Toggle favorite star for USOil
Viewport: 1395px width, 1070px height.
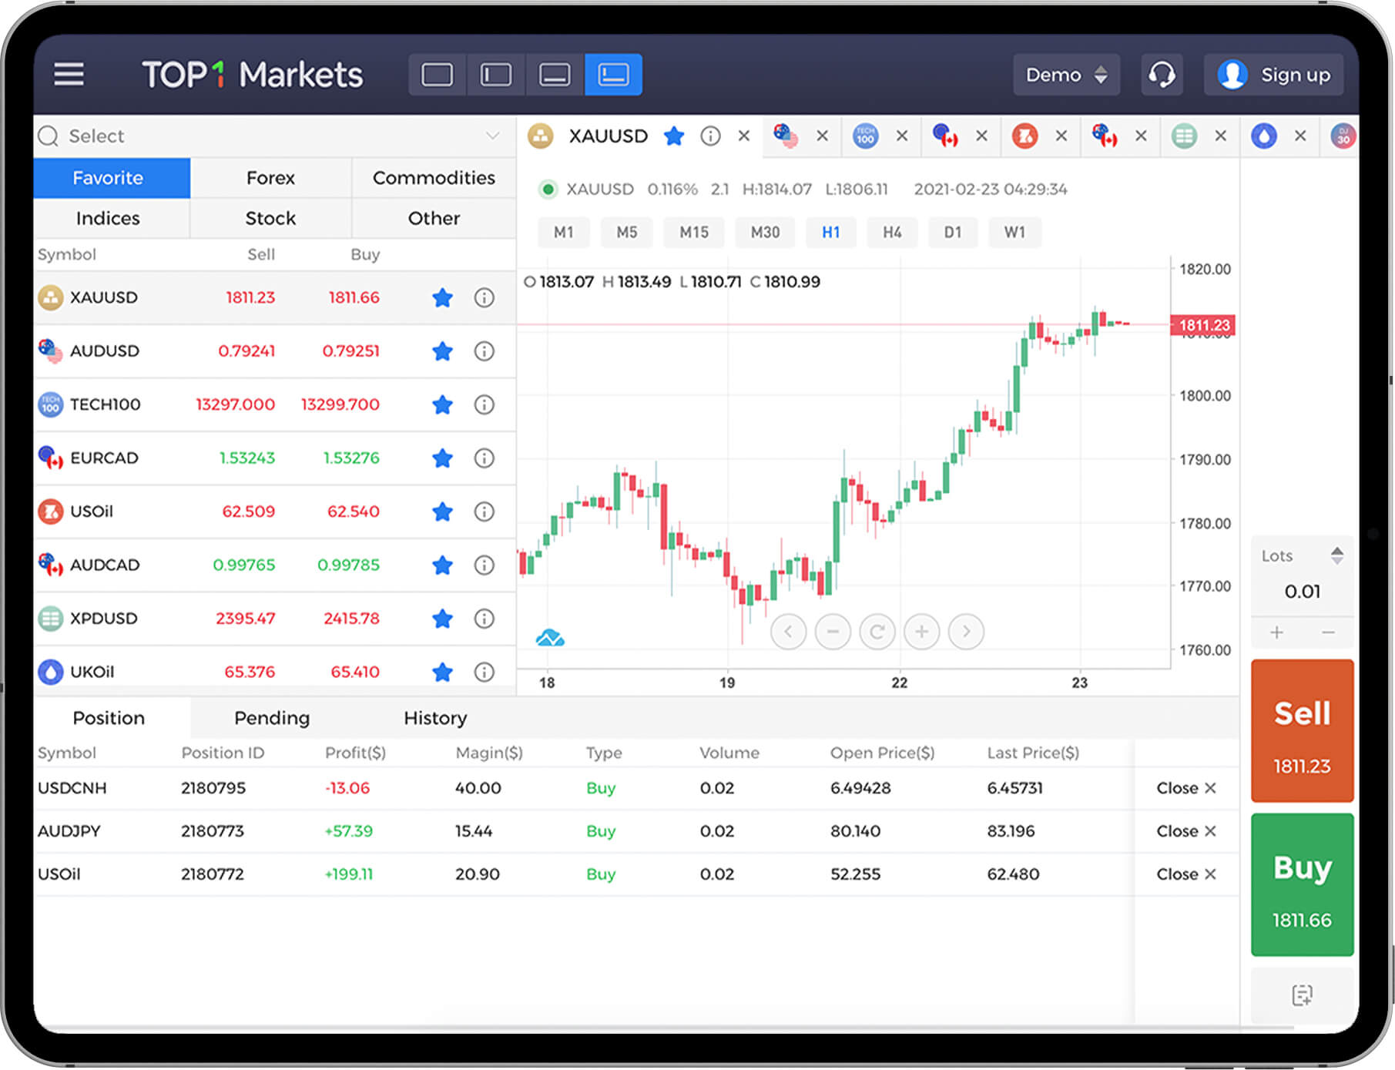pyautogui.click(x=442, y=512)
